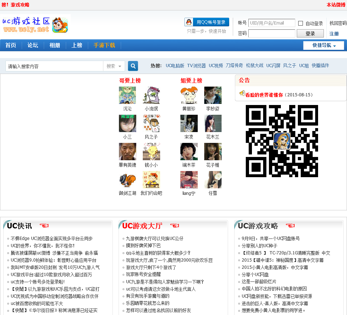
Task: Click the 登录 button
Action: (x=310, y=34)
